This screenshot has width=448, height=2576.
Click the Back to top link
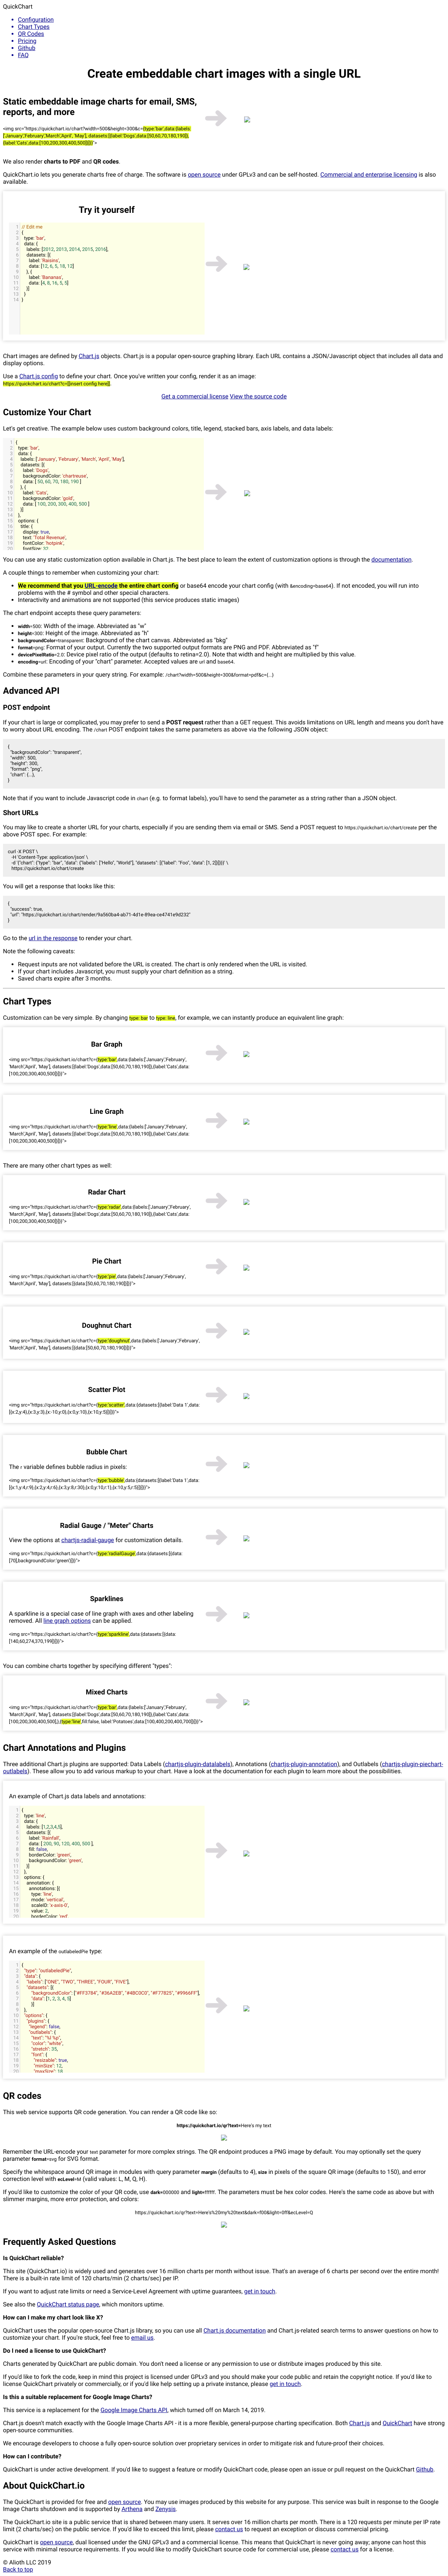pos(17,2568)
